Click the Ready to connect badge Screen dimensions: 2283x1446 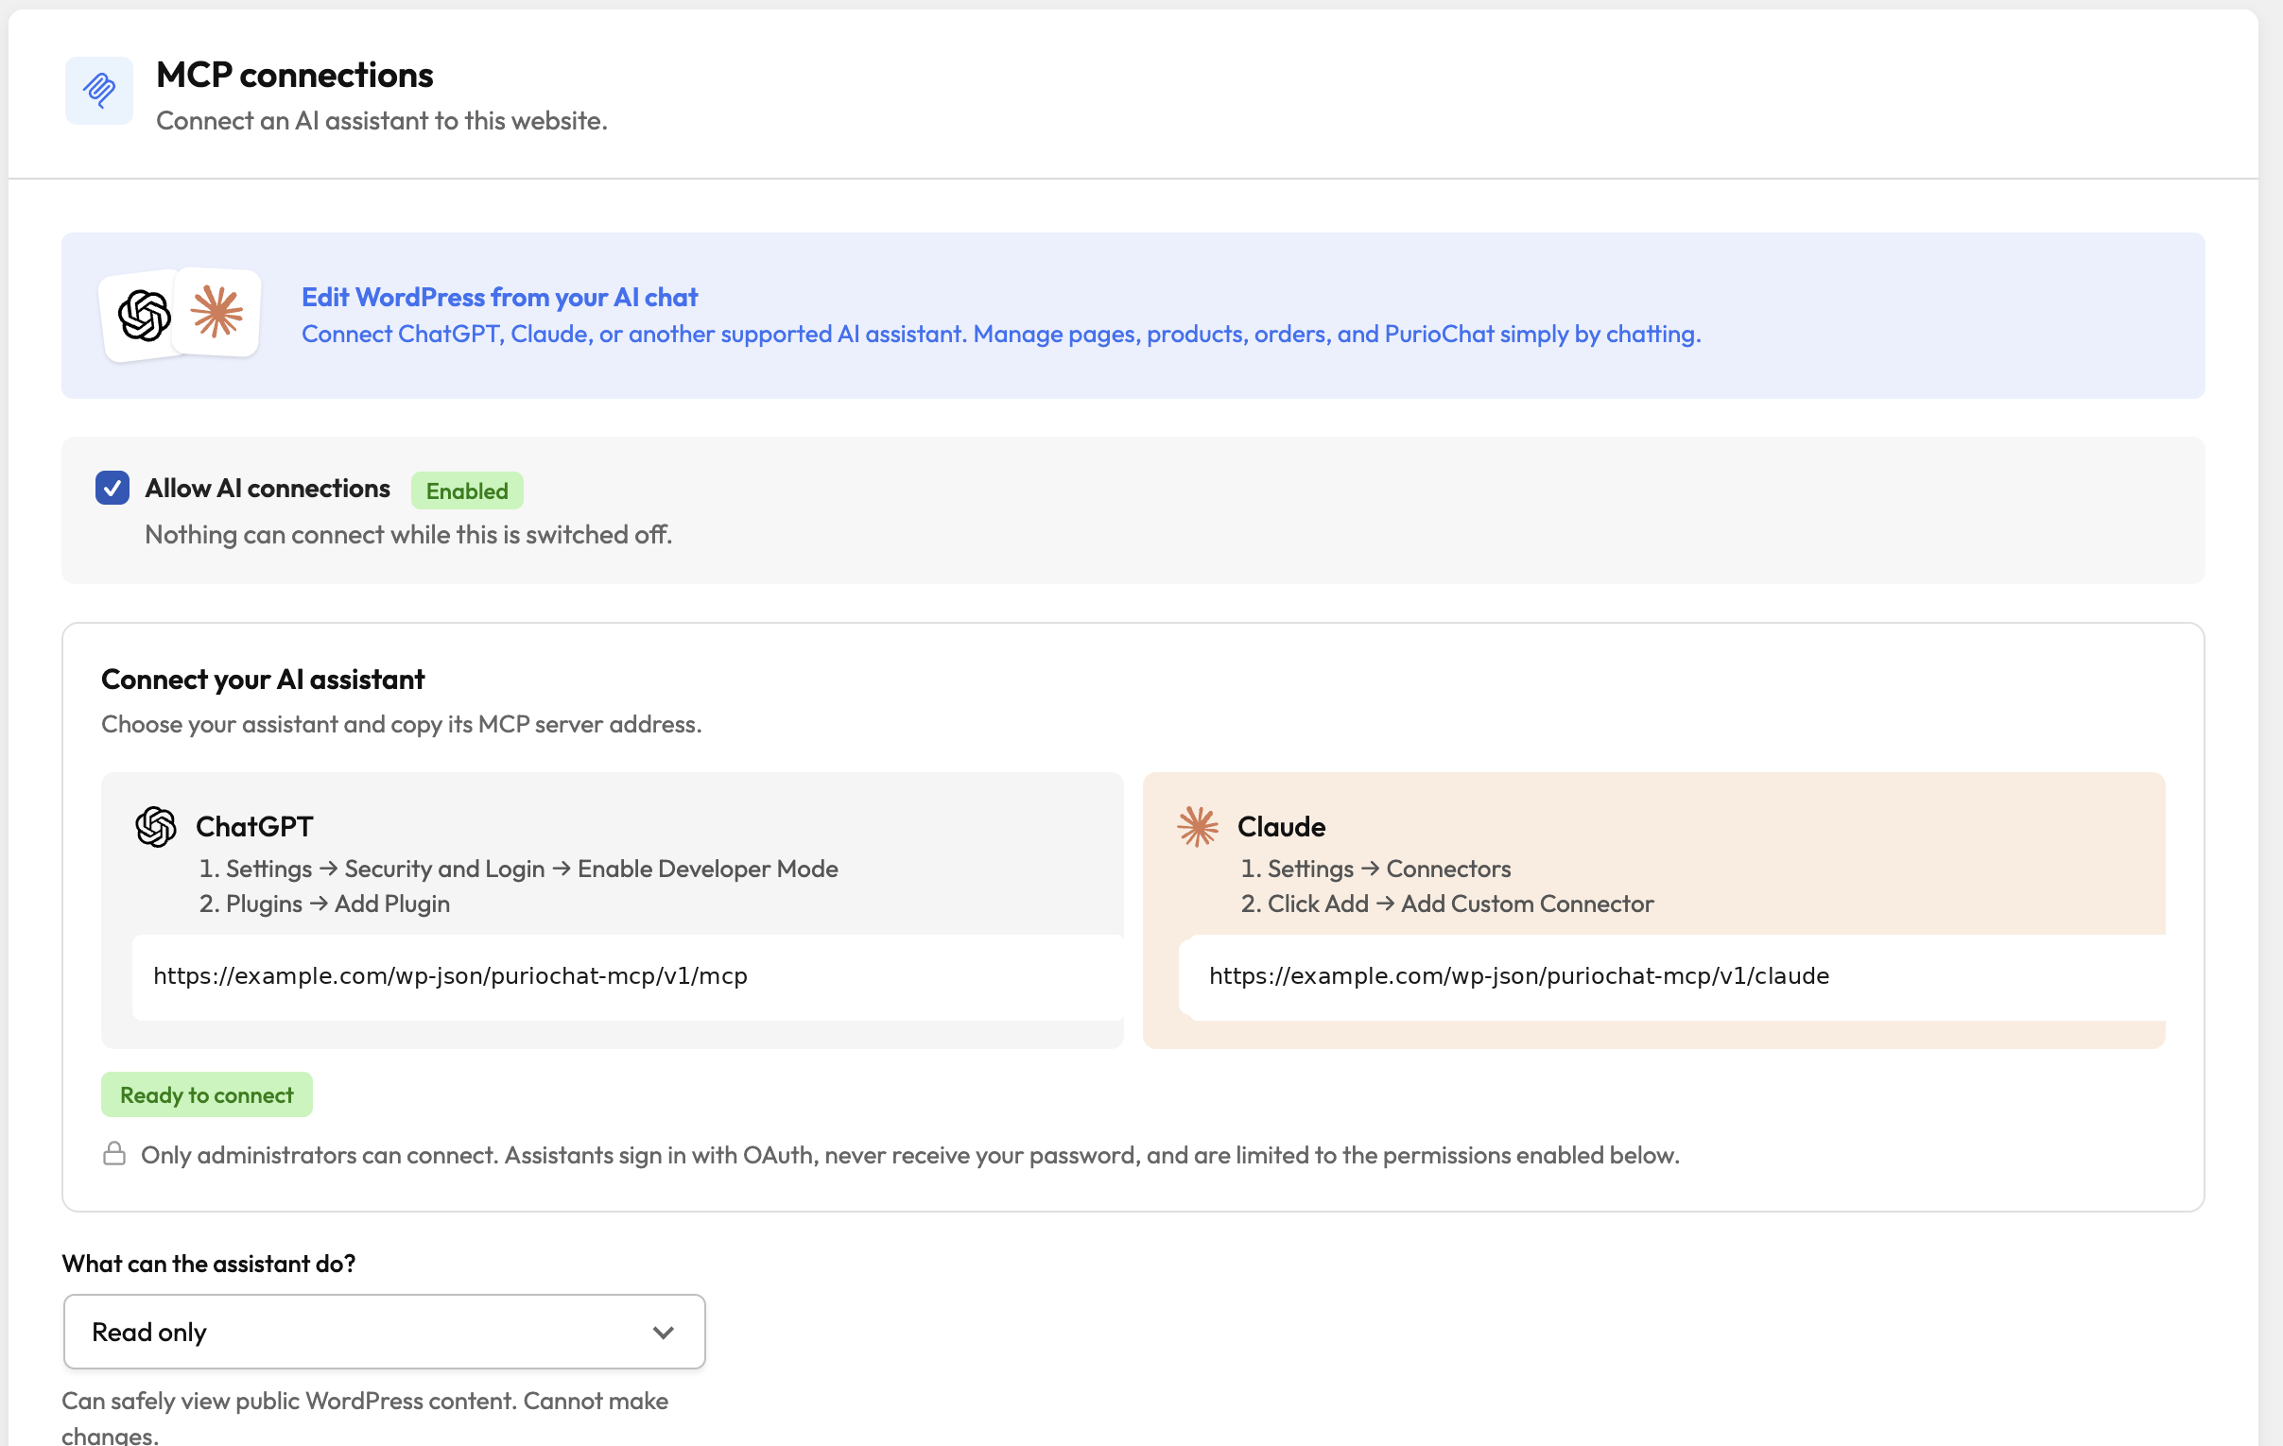point(207,1094)
